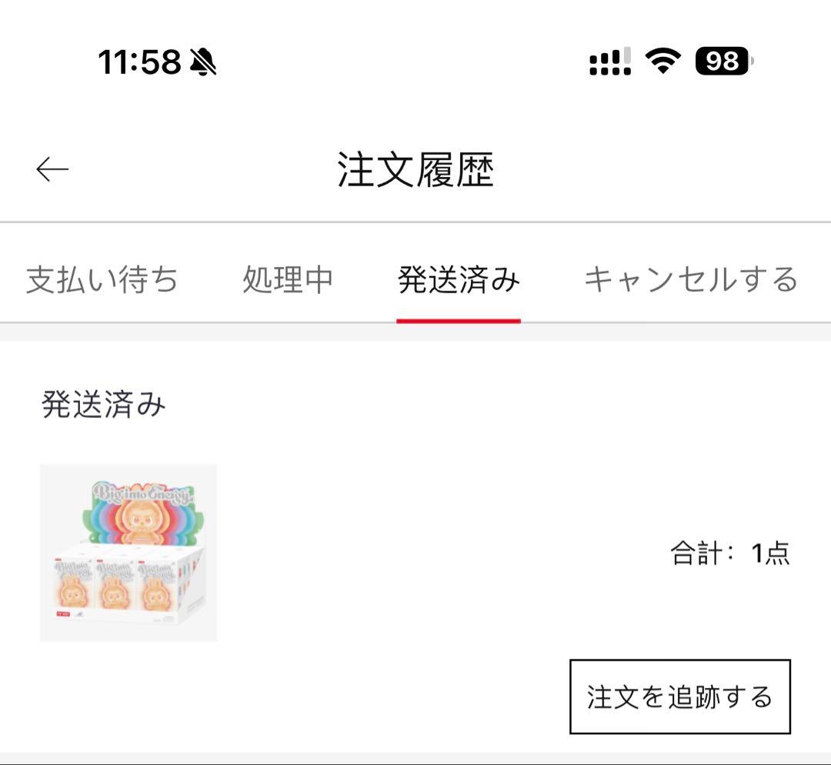Open the キャンセルする tab
The image size is (831, 765).
coord(690,279)
